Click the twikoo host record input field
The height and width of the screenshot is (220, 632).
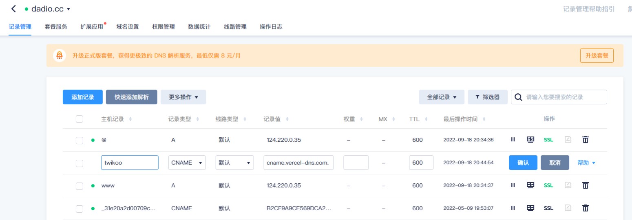point(130,163)
